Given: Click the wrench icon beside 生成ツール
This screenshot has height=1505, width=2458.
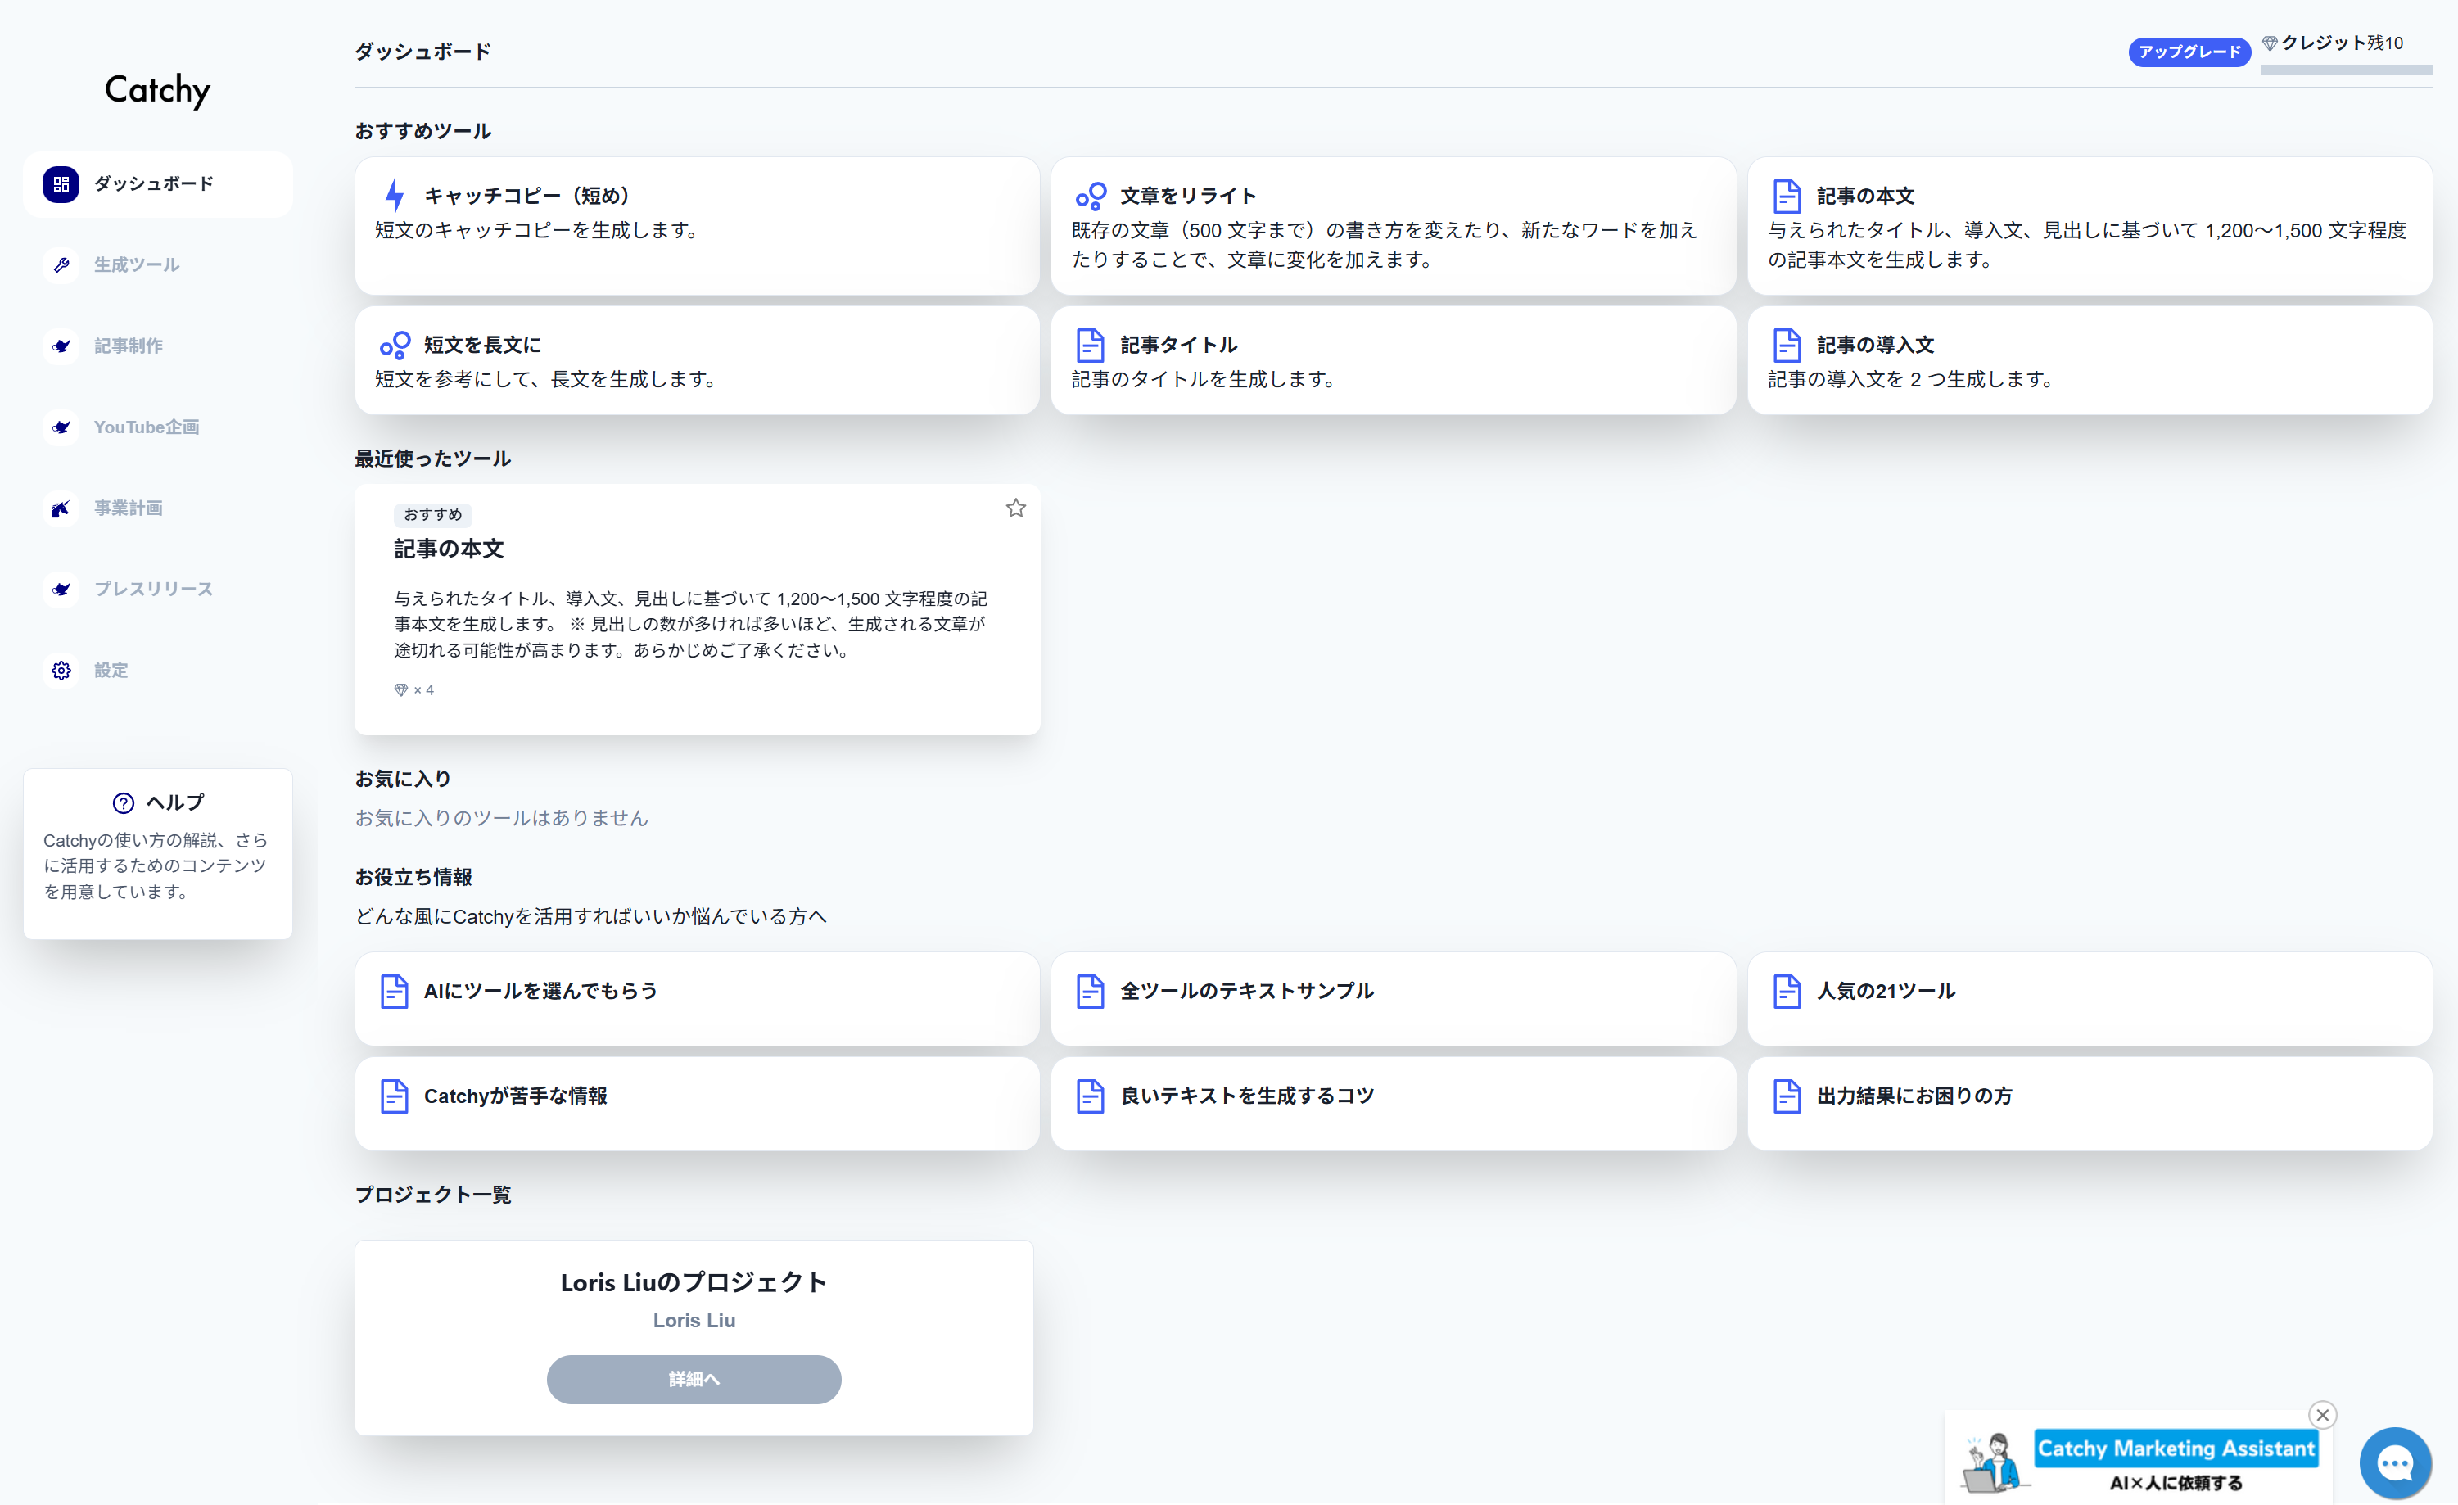Looking at the screenshot, I should (x=61, y=265).
